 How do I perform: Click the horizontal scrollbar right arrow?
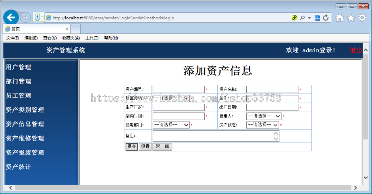click(355, 188)
